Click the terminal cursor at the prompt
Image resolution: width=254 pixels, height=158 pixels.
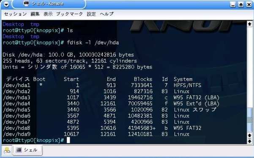pos(68,140)
